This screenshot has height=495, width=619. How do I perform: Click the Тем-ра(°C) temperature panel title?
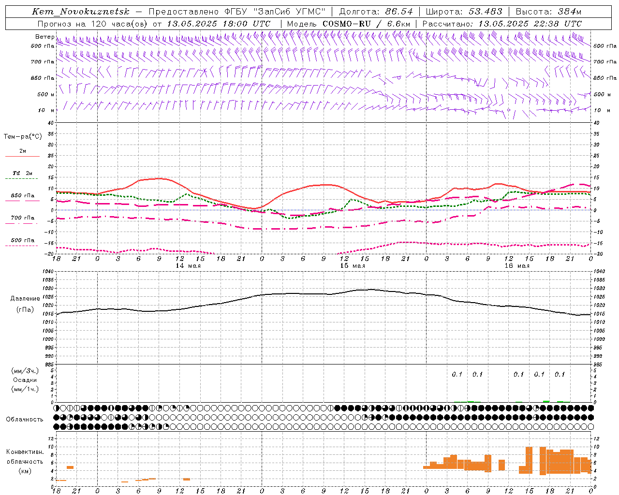[23, 137]
